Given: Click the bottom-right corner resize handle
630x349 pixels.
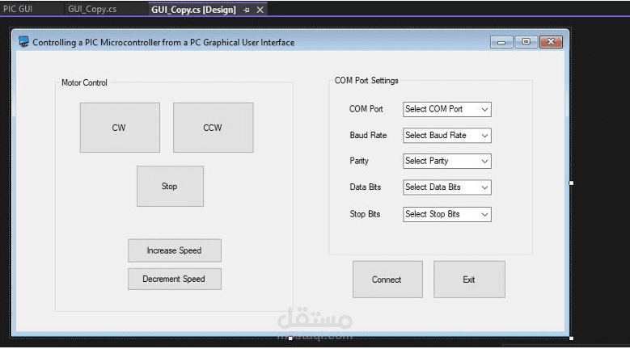Looking at the screenshot, I should (x=571, y=338).
